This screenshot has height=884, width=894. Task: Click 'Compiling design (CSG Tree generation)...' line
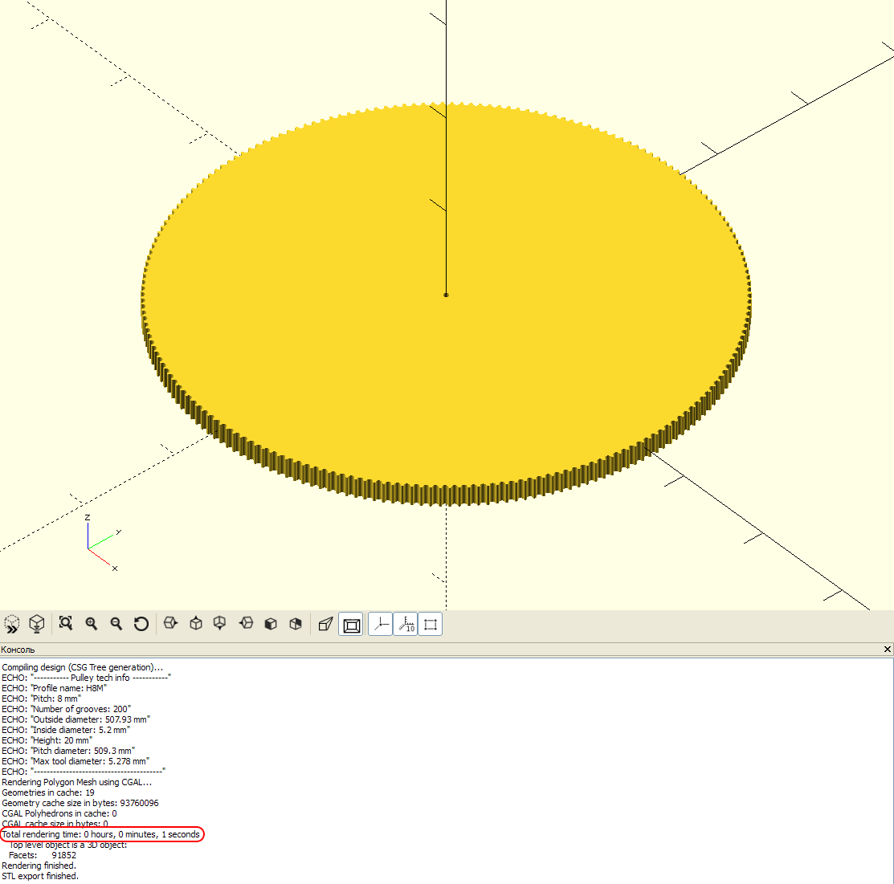pyautogui.click(x=83, y=667)
